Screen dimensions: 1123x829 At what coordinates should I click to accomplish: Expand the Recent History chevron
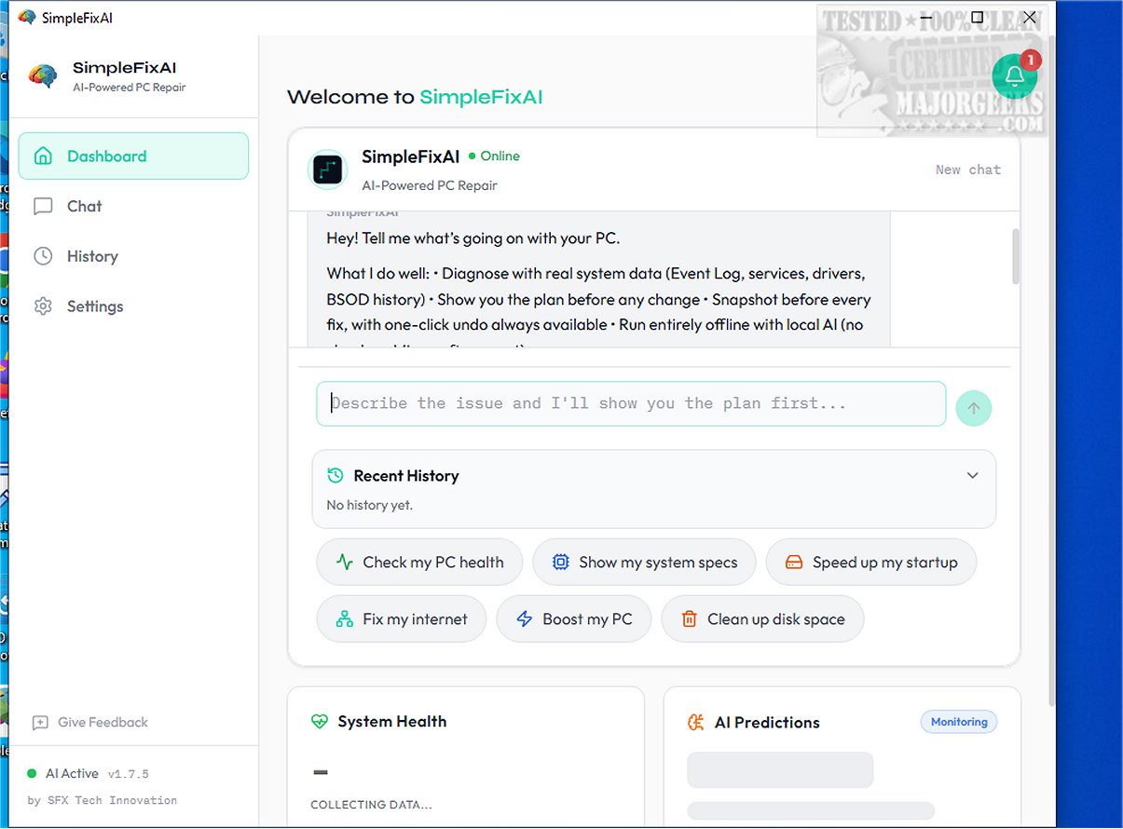[972, 476]
